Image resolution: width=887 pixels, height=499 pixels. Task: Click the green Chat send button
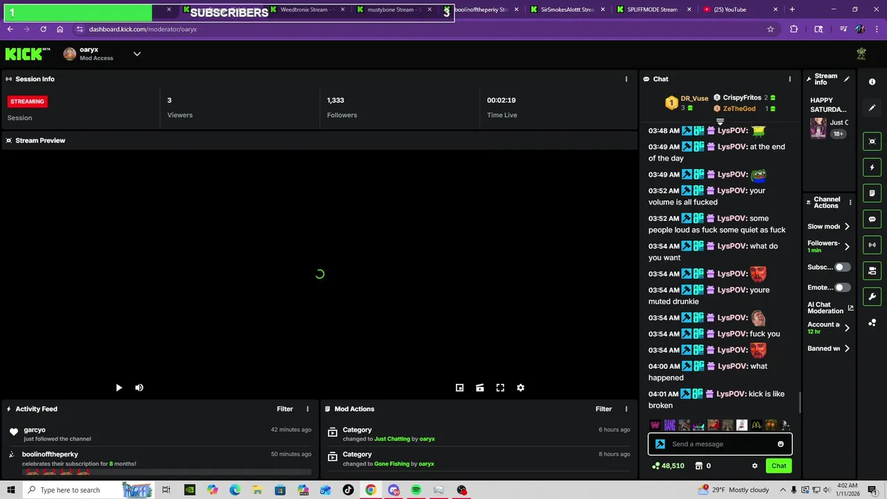click(x=779, y=466)
